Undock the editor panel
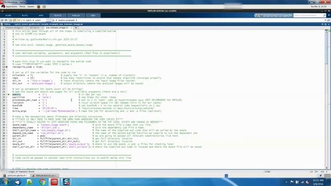Viewport: 331px width, 186px height. click(x=325, y=24)
